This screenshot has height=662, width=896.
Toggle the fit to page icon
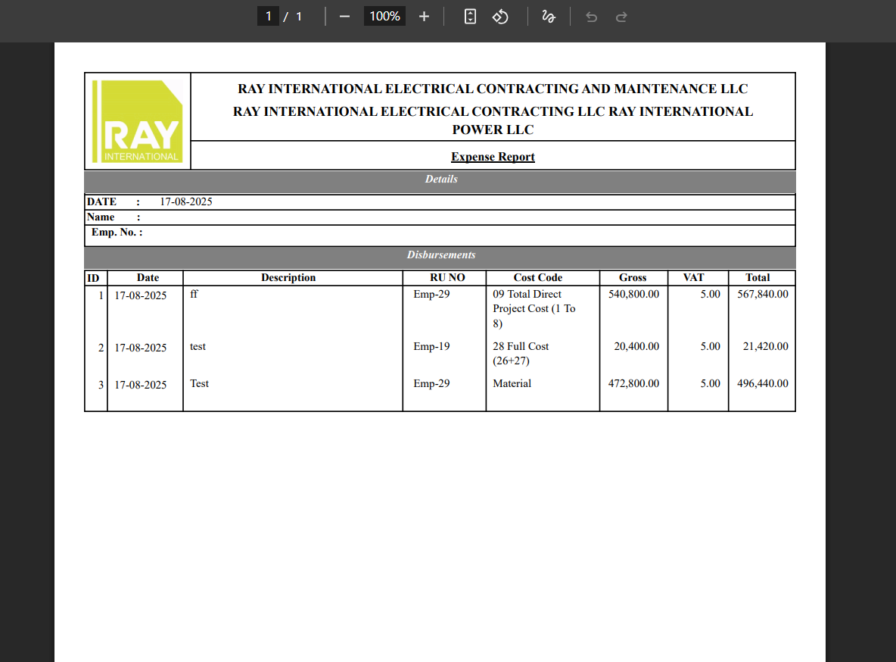click(470, 17)
